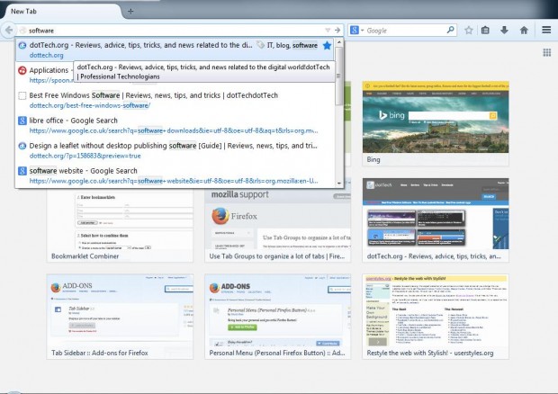Viewport: 558px width, 394px height.
Task: Open the bookmarks list icon
Action: (x=485, y=30)
